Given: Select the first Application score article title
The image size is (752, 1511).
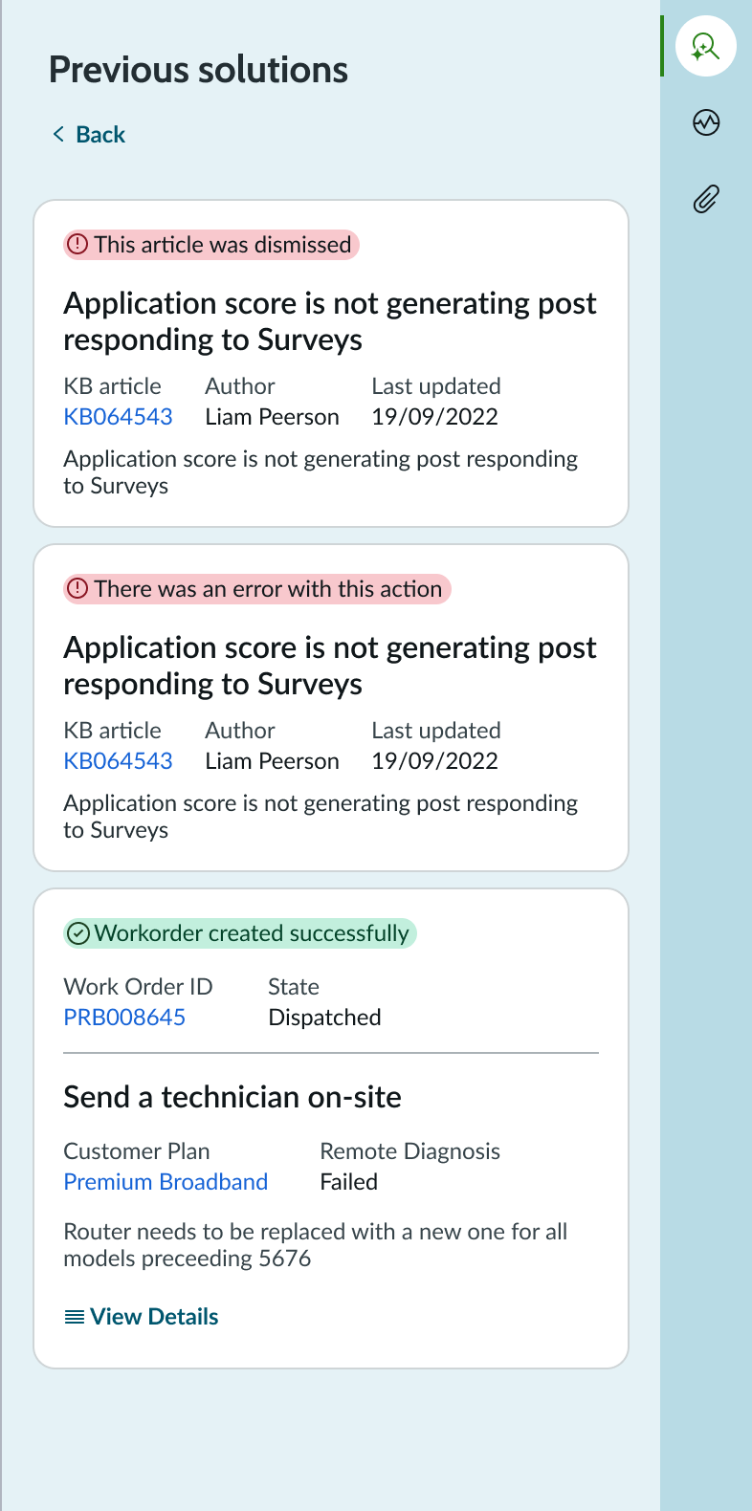Looking at the screenshot, I should [330, 320].
